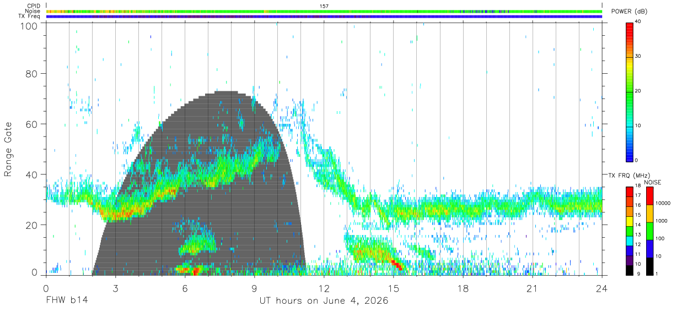Click the Noise color strip at top
Screen dimensions: 677x312
click(324, 11)
